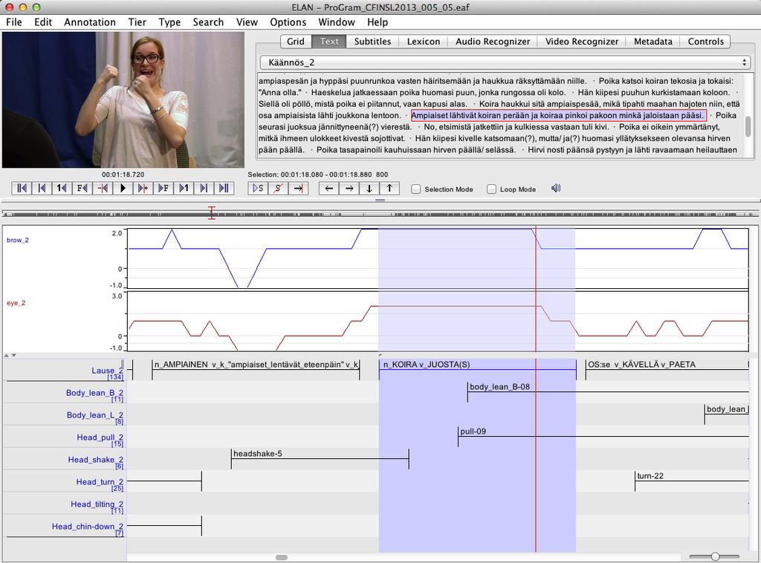Viewport: 761px width, 563px height.
Task: Step one second back
Action: click(62, 188)
